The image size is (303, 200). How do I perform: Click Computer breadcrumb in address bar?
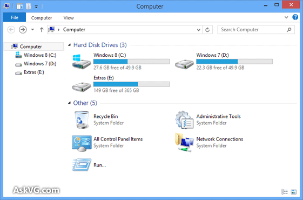click(74, 30)
